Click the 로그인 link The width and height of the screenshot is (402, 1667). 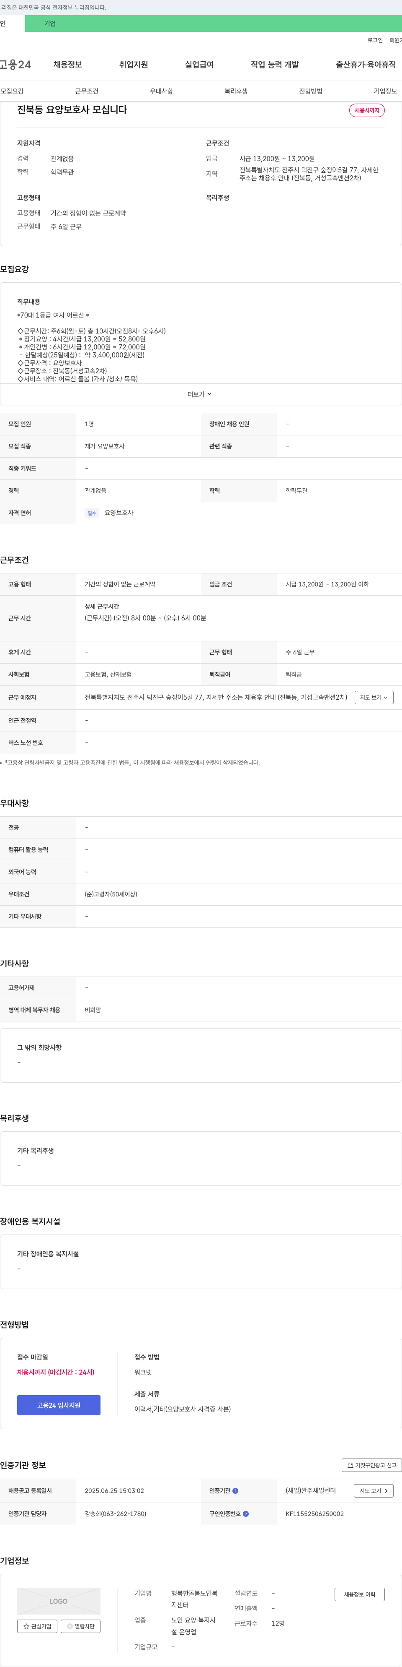(x=375, y=40)
